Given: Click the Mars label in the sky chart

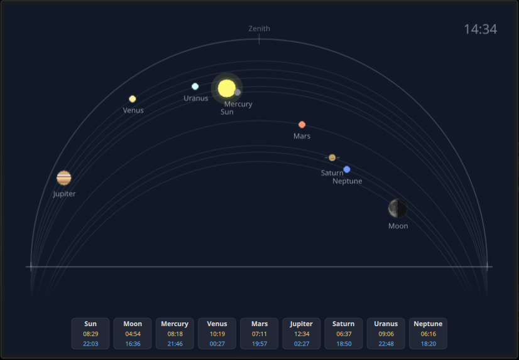Looking at the screenshot, I should (302, 136).
